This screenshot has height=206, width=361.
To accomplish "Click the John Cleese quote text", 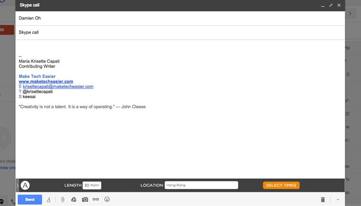I will (x=82, y=107).
